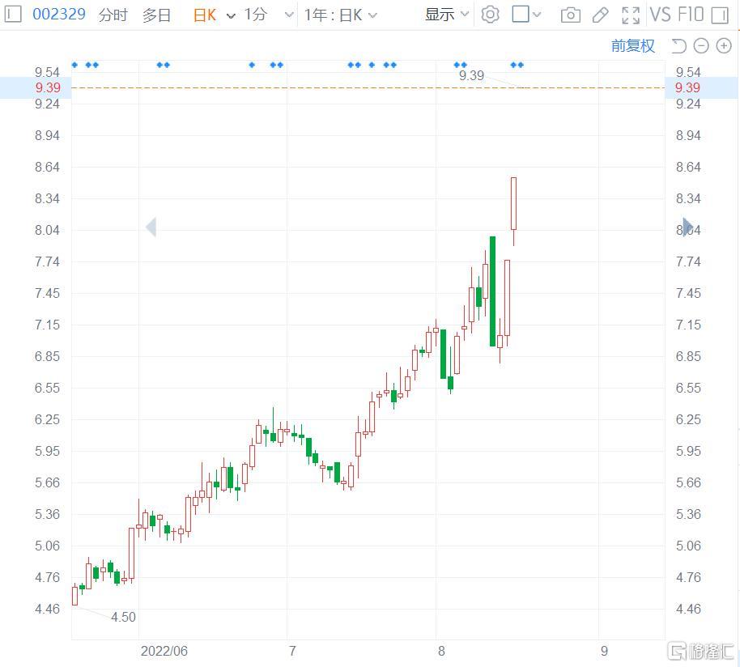Zoom out the chart with the minus icon
The image size is (740, 667).
point(701,46)
